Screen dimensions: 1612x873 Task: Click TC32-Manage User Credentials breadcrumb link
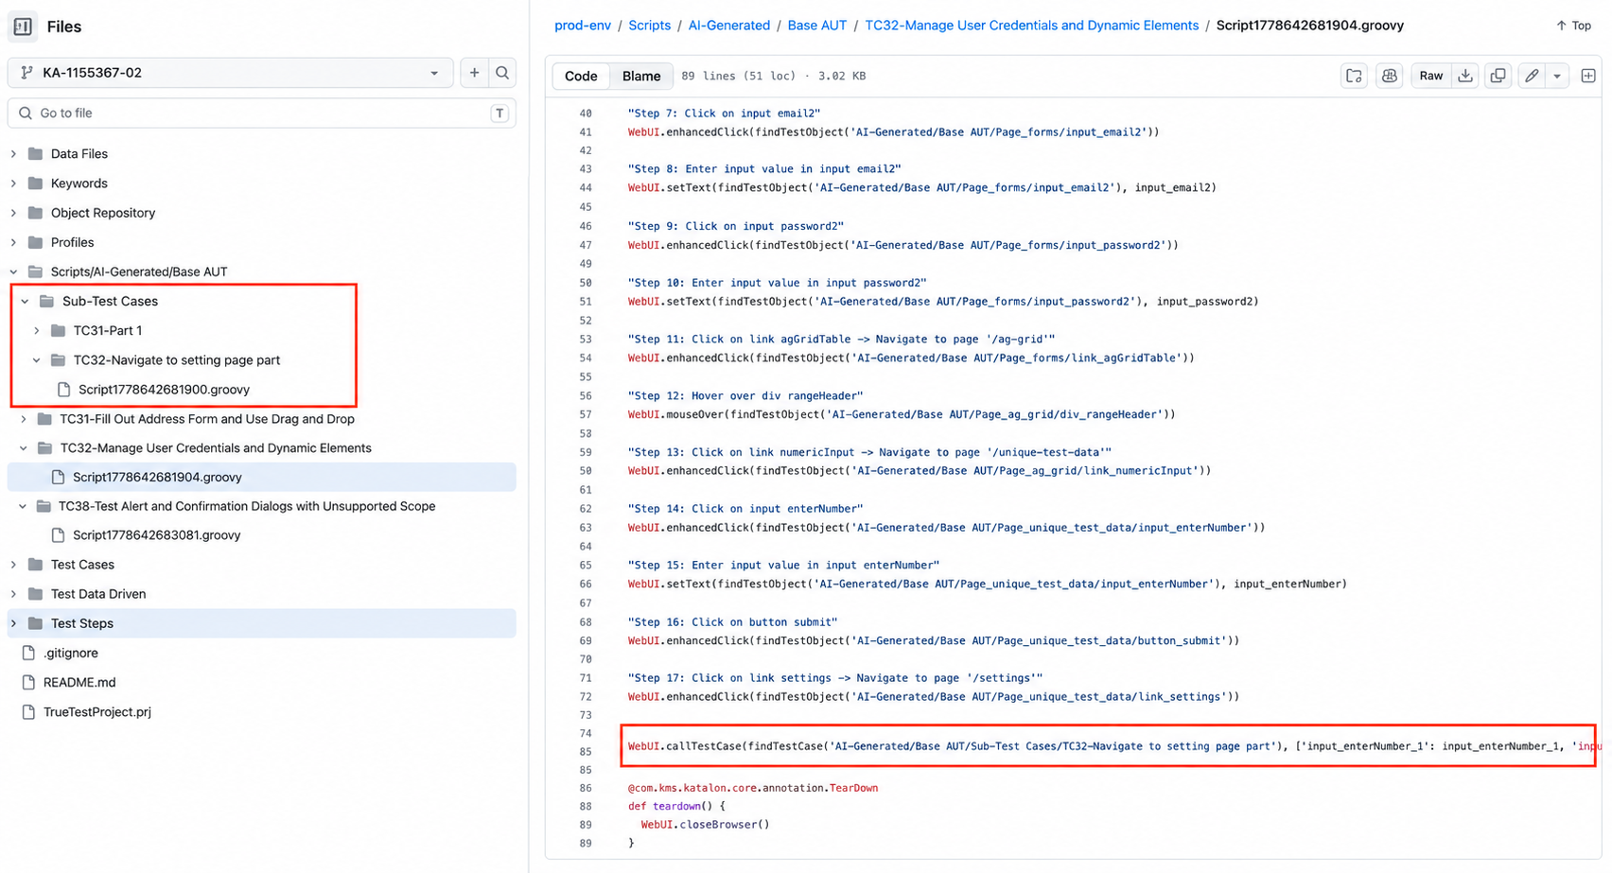pos(1032,26)
